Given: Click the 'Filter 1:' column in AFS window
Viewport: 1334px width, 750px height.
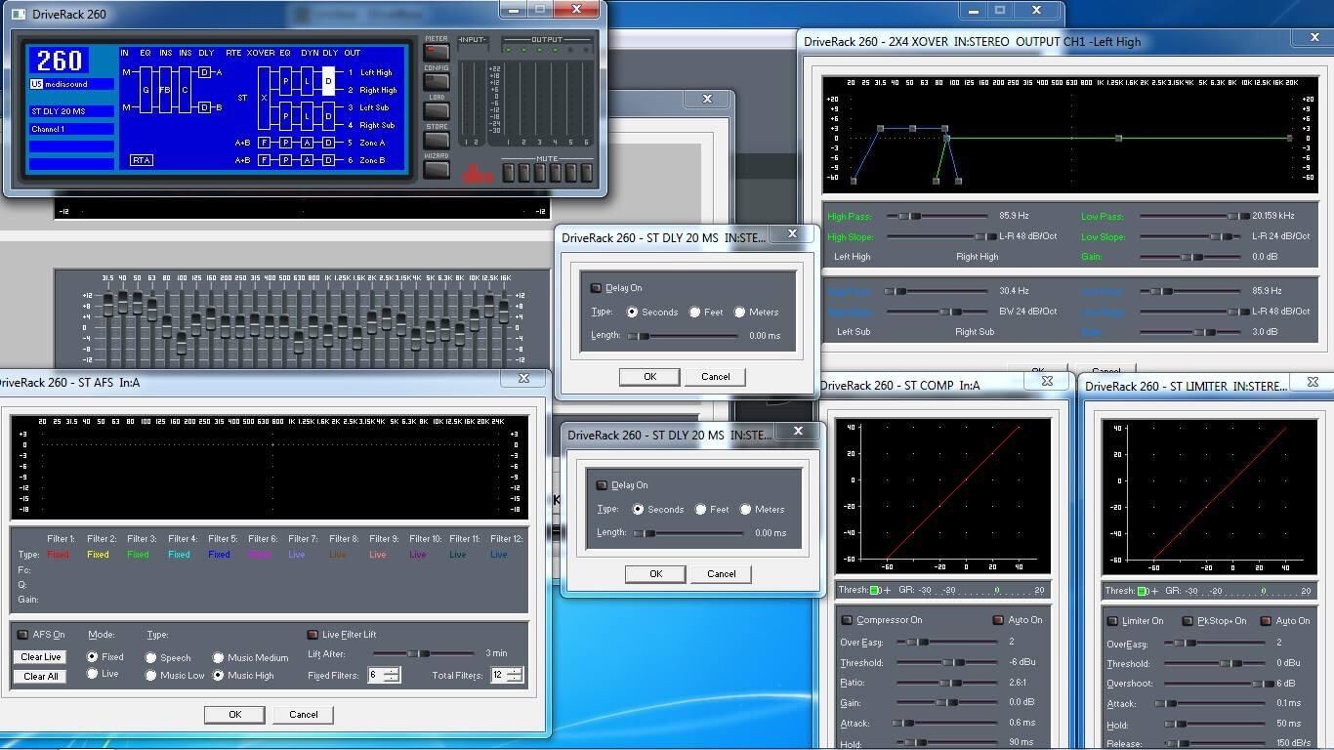Looking at the screenshot, I should tap(60, 539).
